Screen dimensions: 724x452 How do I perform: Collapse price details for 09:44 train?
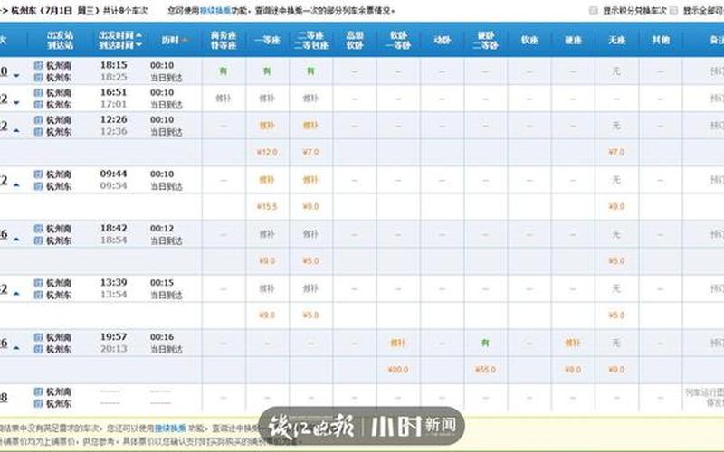tap(16, 185)
